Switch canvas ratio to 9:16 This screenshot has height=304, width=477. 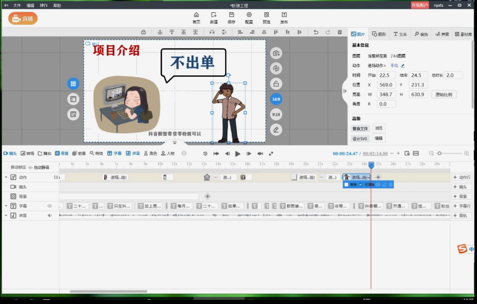276,114
